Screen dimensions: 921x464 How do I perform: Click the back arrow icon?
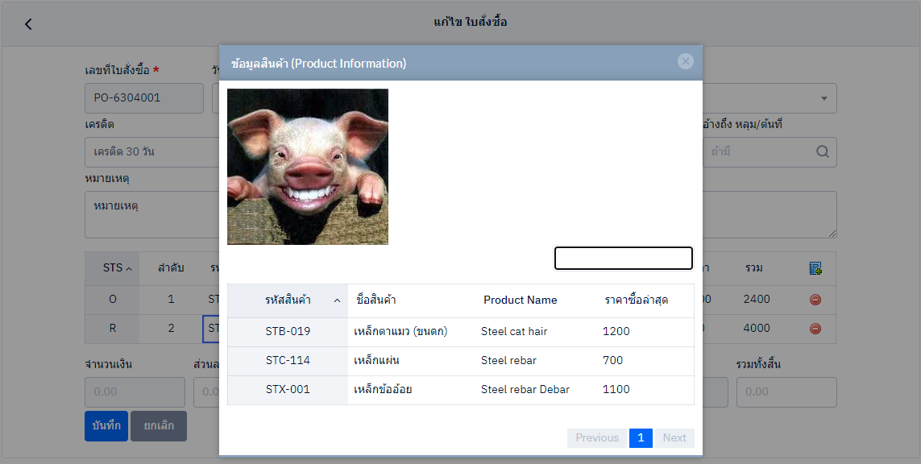[28, 24]
